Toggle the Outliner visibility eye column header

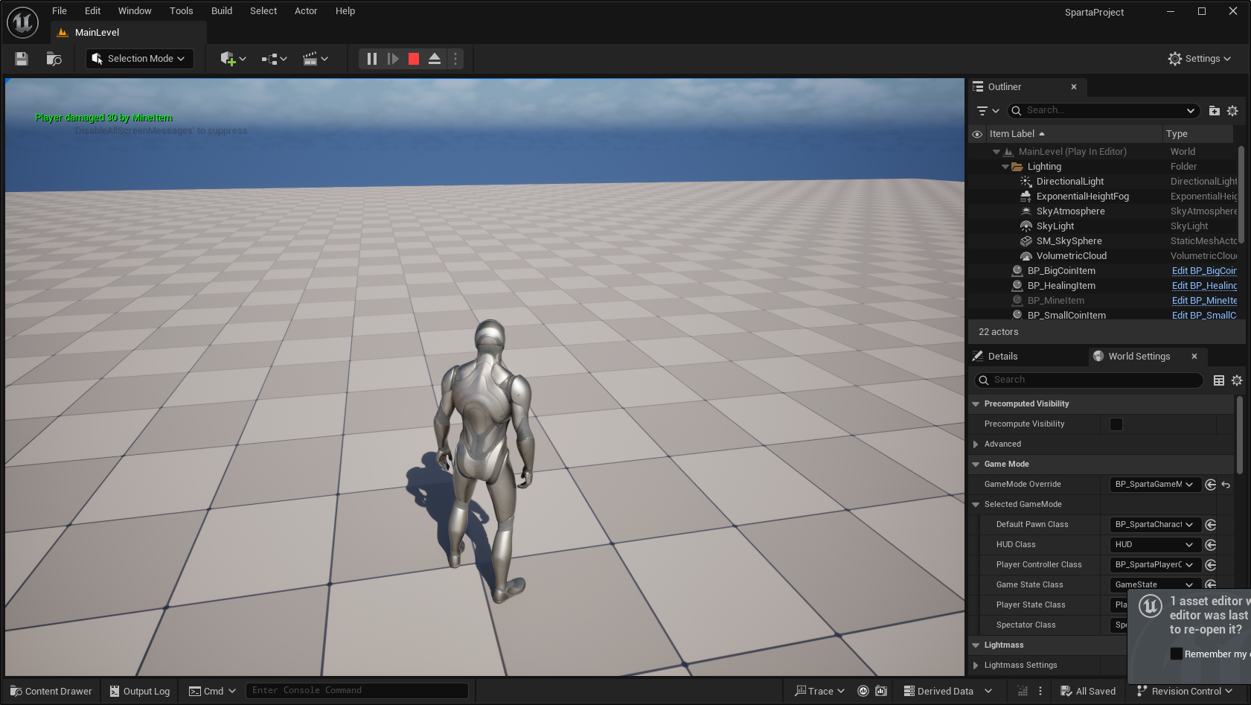(x=977, y=134)
